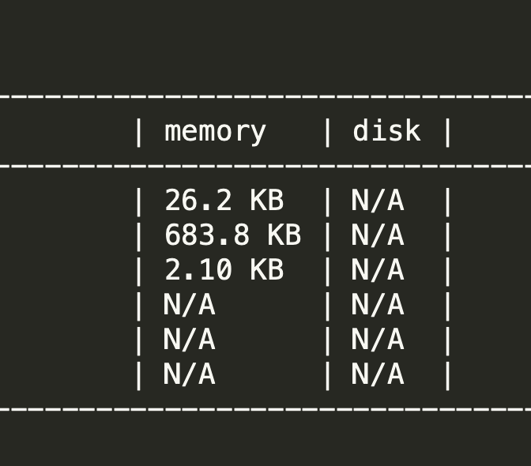Click the disk N/A beside 26.2 KB

tap(378, 201)
